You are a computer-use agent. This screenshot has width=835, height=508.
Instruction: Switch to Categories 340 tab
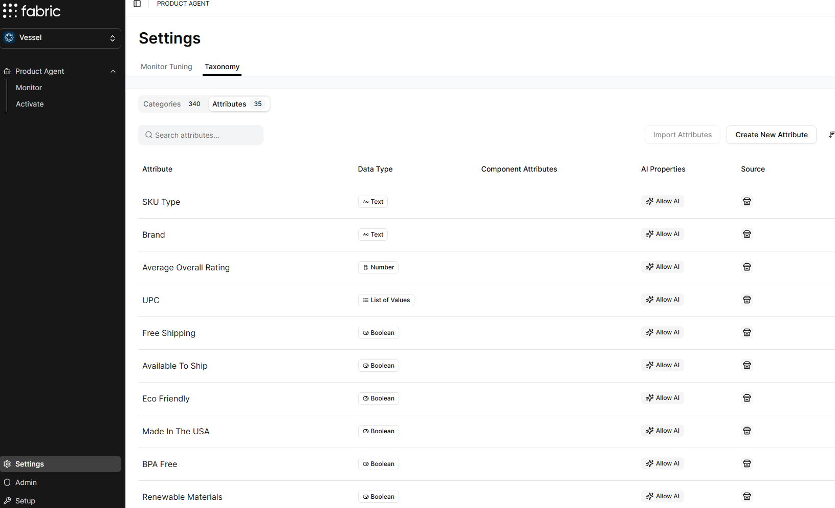point(172,104)
